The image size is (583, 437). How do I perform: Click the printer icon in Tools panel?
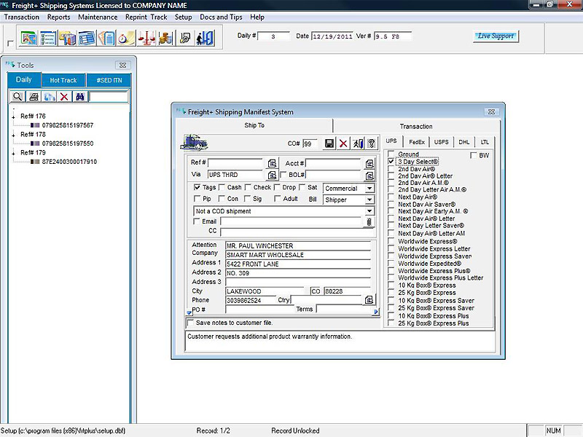(x=34, y=97)
